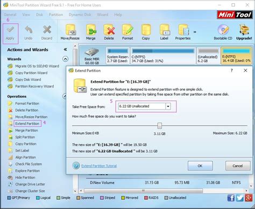
Task: Click OK in Extend Partition dialog
Action: click(x=200, y=166)
